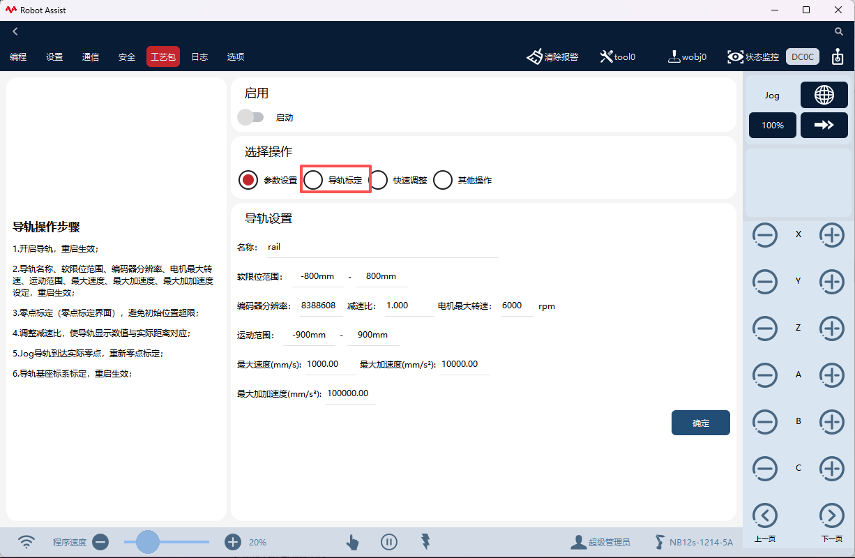Viewport: 855px width, 558px height.
Task: Click the search magnifier icon at top right
Action: (x=838, y=31)
